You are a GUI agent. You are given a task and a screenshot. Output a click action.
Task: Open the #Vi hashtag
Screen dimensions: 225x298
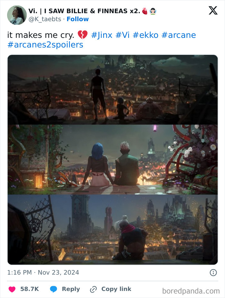point(122,35)
